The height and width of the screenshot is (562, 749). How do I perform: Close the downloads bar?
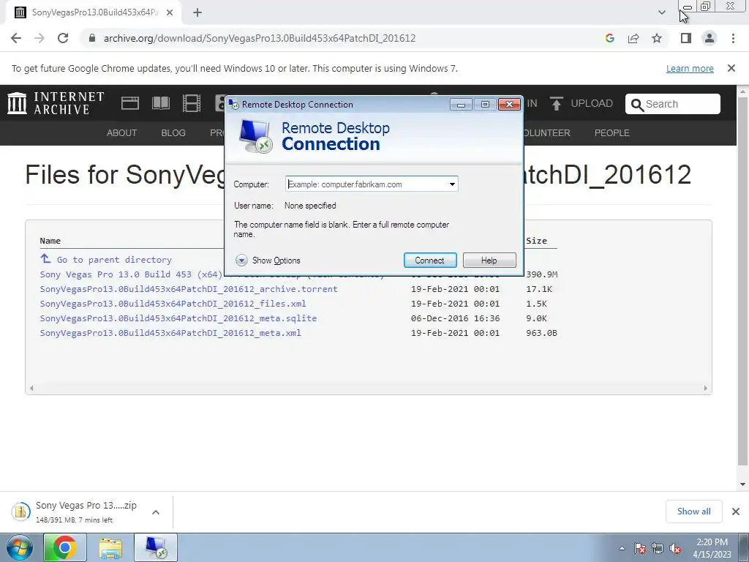pos(736,512)
